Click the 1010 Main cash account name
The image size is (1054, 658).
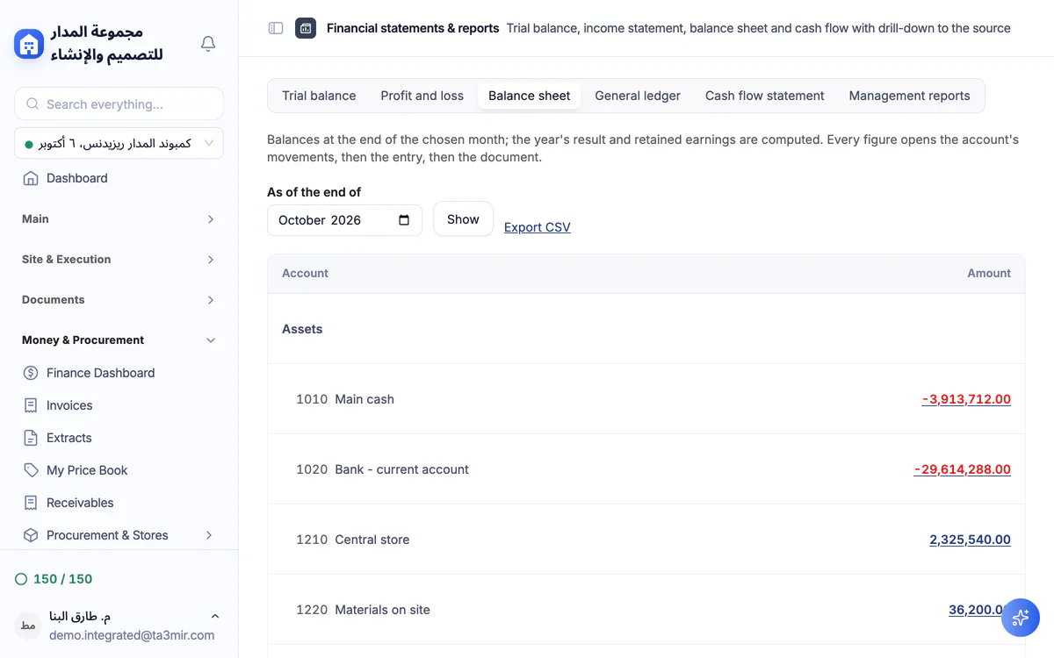coord(345,399)
